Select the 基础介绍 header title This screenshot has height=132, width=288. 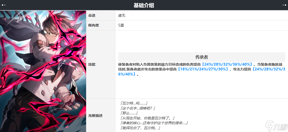coord(144,5)
